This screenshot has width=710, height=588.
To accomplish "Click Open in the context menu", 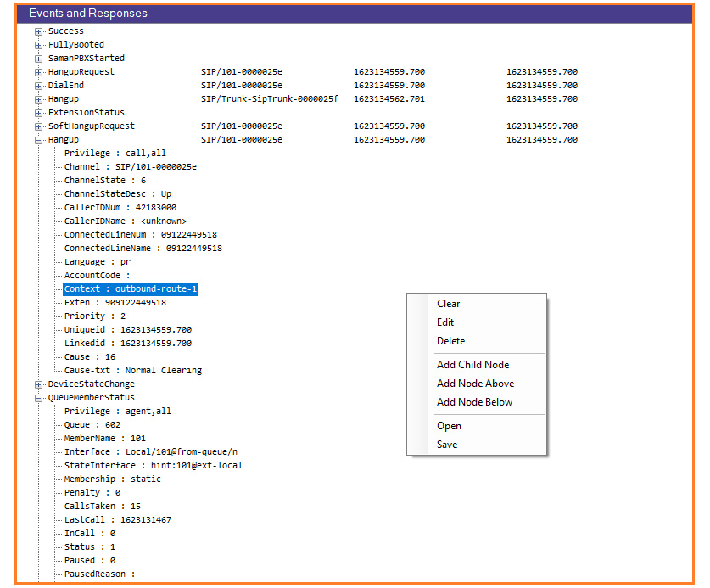I will tap(449, 426).
